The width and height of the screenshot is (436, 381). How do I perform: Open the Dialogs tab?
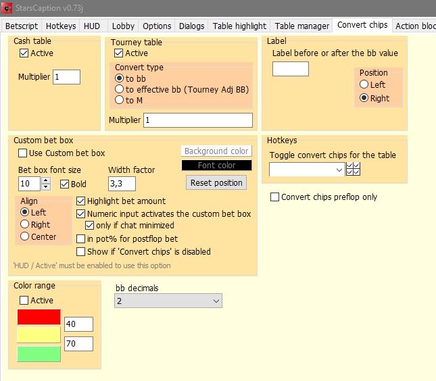[x=191, y=26]
